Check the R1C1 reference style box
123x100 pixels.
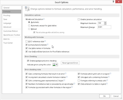(x=27, y=41)
